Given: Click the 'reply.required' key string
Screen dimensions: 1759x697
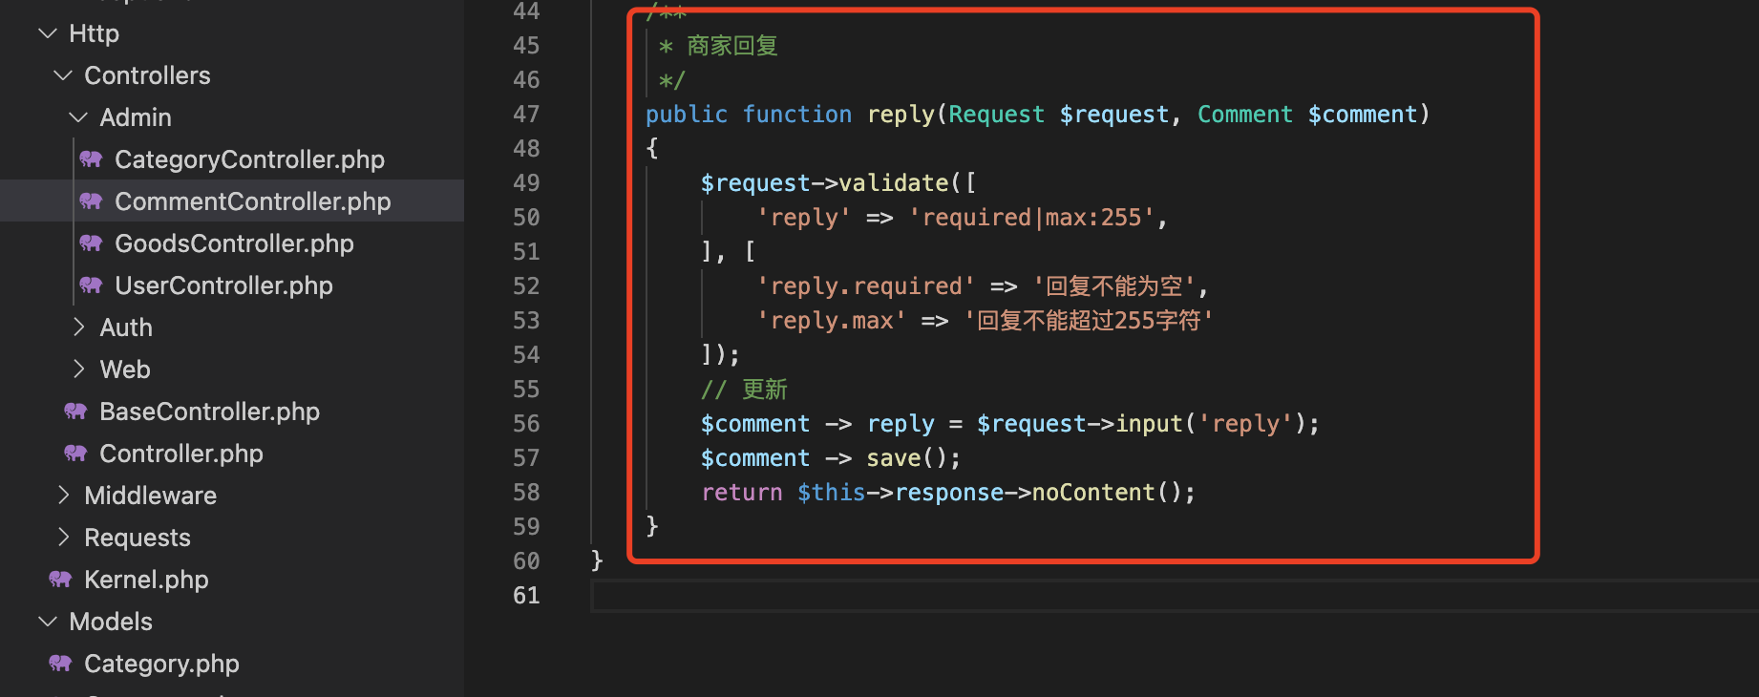Looking at the screenshot, I should [x=866, y=286].
